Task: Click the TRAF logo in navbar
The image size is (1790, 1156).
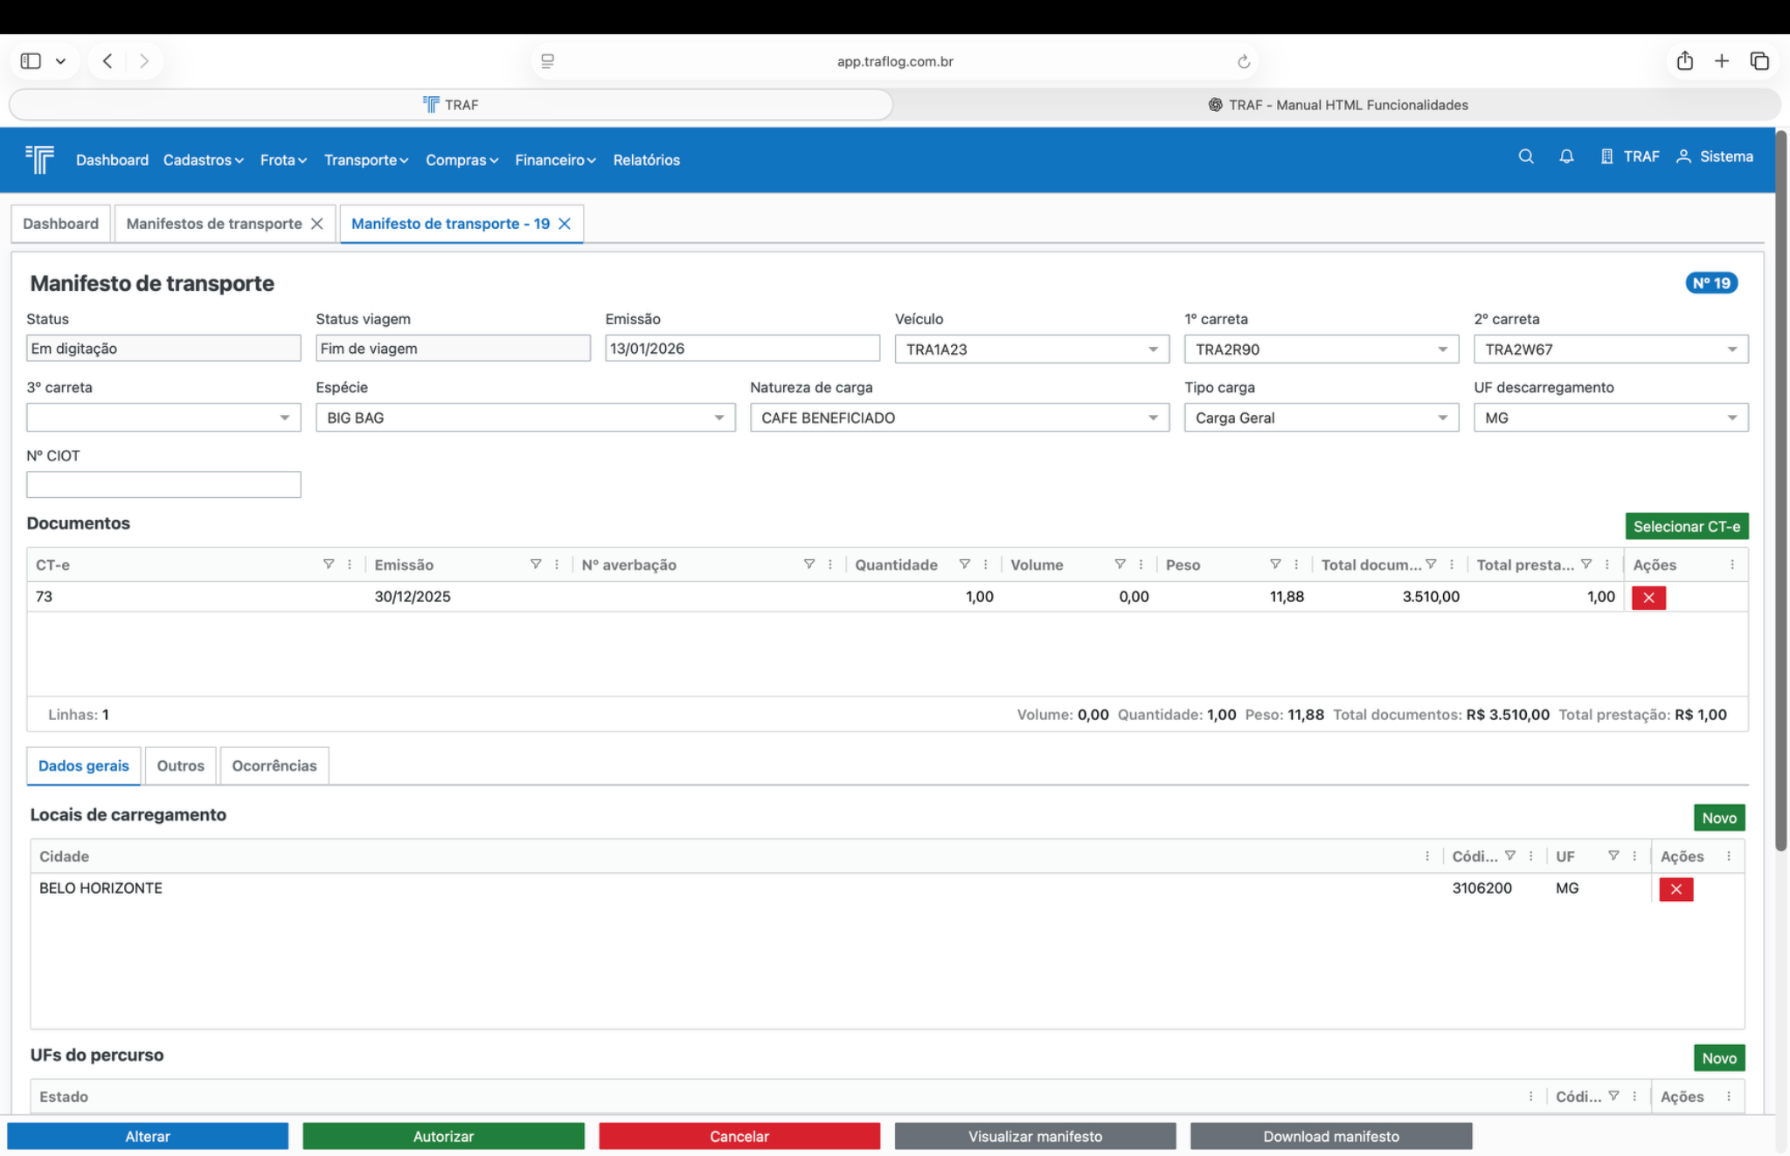Action: 40,159
